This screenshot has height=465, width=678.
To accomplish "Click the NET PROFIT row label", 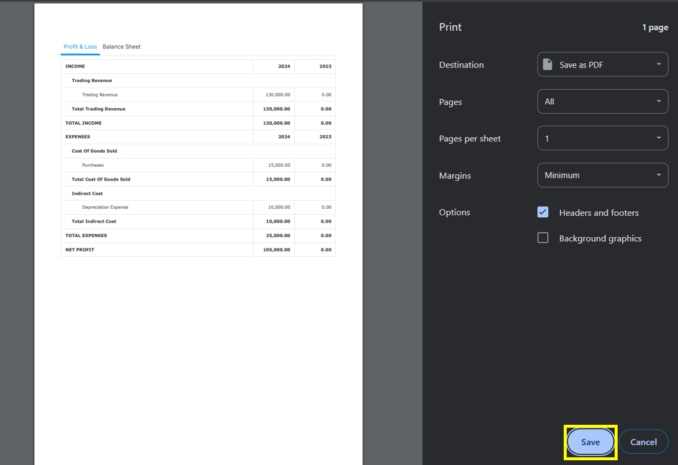I will [79, 250].
